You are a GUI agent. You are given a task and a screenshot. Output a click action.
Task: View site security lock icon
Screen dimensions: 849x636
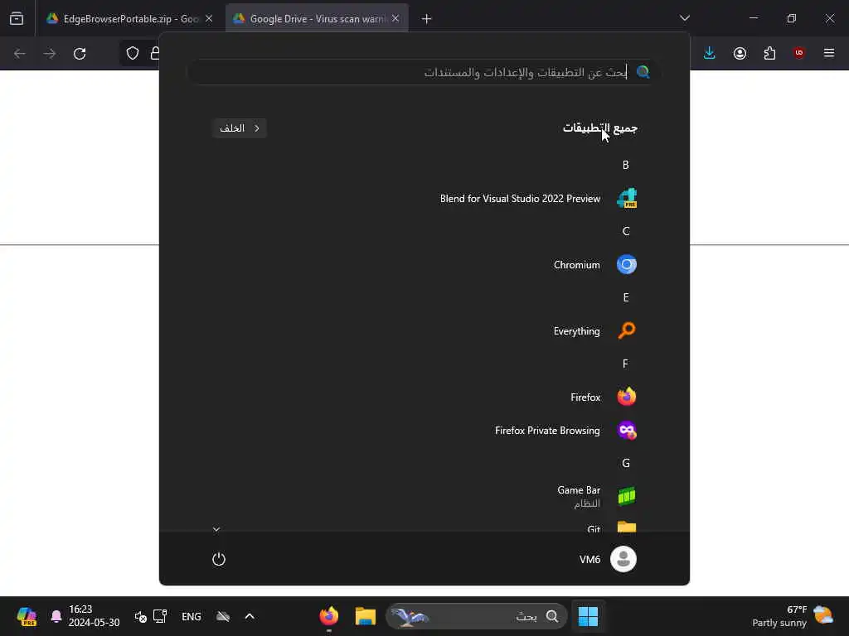pyautogui.click(x=154, y=53)
